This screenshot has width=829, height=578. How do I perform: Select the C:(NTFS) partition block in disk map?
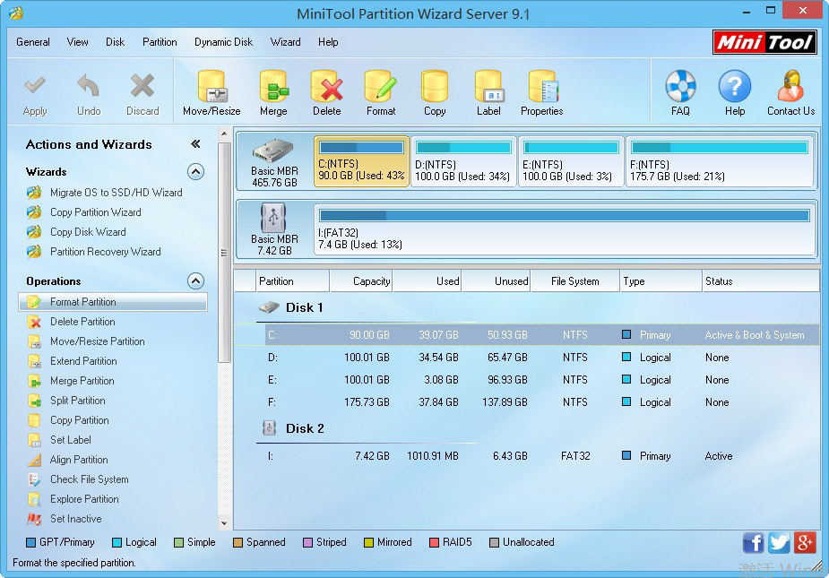361,161
